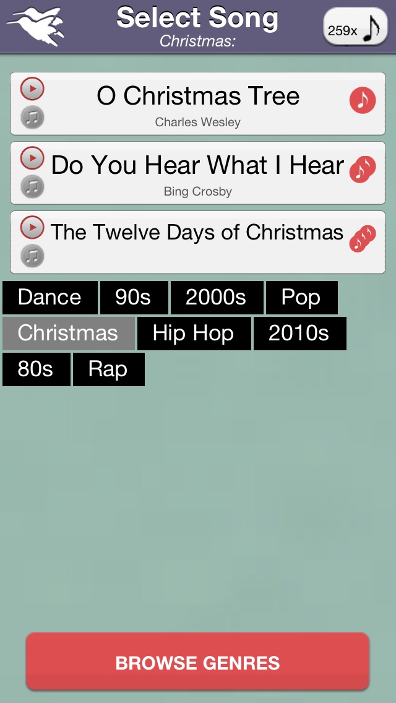396x703 pixels.
Task: Select the Pop genre
Action: (301, 298)
